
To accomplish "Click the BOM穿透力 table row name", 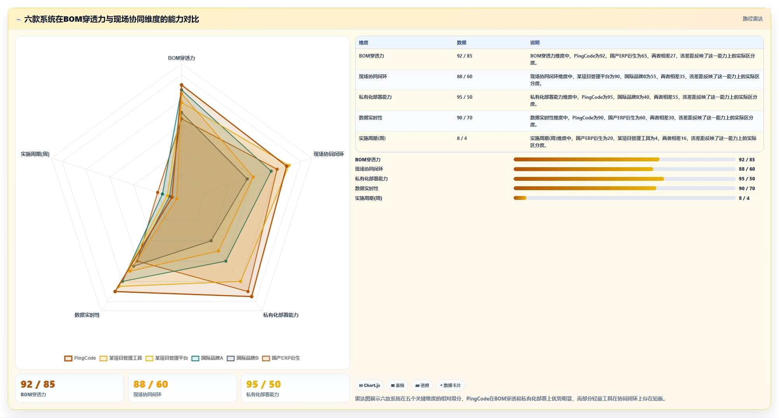I will click(371, 56).
